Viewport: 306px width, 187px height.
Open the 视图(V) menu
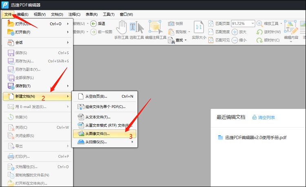pos(40,14)
